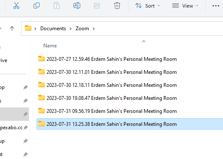Click the Share arrow icon
This screenshot has width=223, height=159.
pos(97,6)
